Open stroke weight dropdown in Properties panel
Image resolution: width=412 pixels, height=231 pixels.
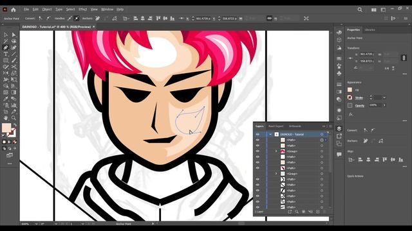click(x=384, y=98)
